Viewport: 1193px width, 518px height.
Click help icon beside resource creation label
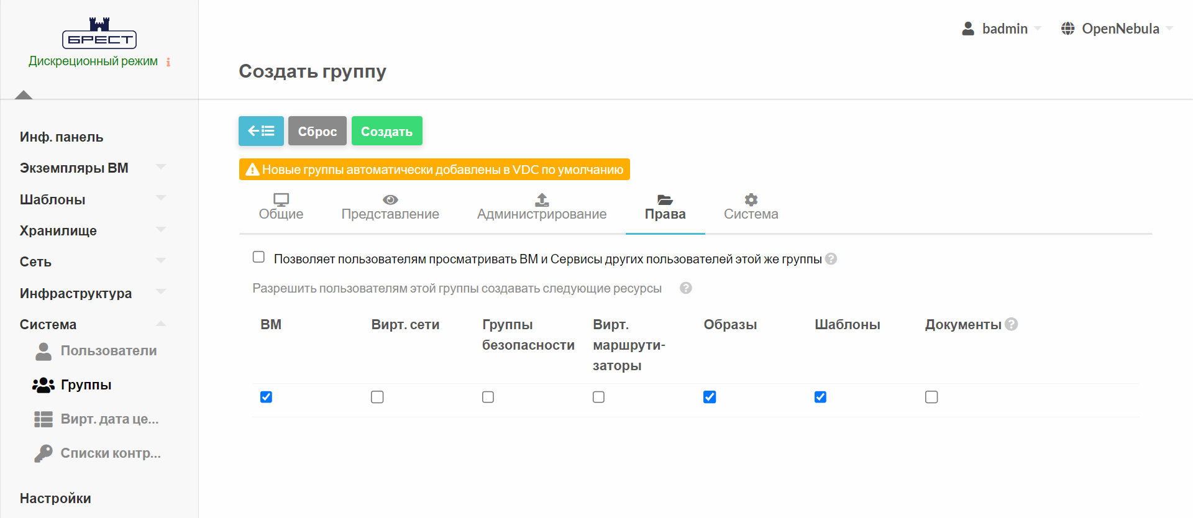[x=685, y=288]
